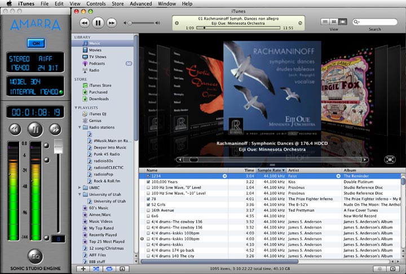Sort tracks by Artist column
This screenshot has width=406, height=274.
pos(314,170)
